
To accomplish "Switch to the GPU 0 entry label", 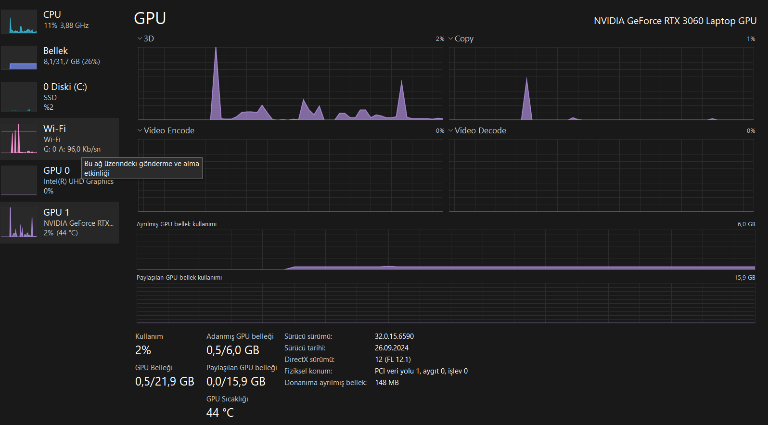I will 57,170.
